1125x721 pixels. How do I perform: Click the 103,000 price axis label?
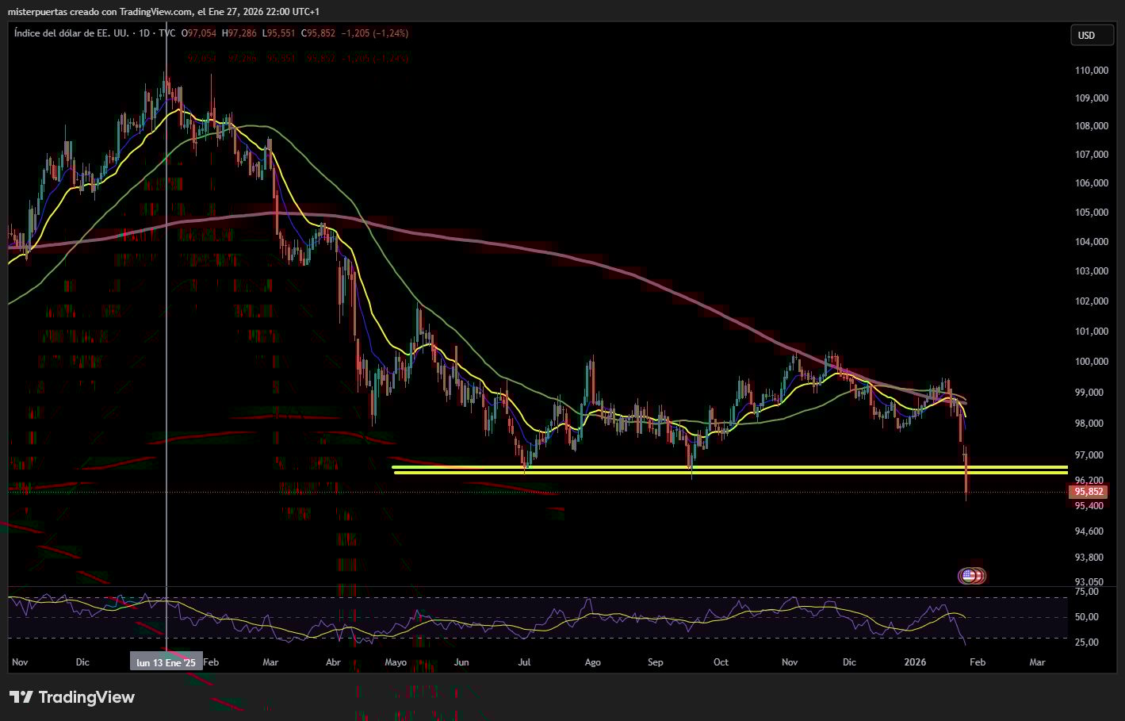point(1092,271)
